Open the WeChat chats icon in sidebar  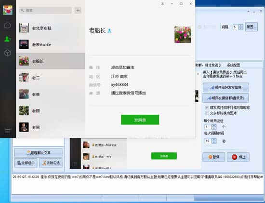tap(8, 26)
